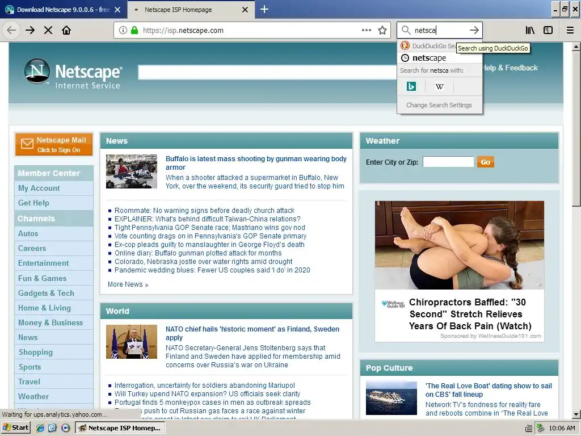
Task: Click Netscape page search field
Action: (x=268, y=72)
